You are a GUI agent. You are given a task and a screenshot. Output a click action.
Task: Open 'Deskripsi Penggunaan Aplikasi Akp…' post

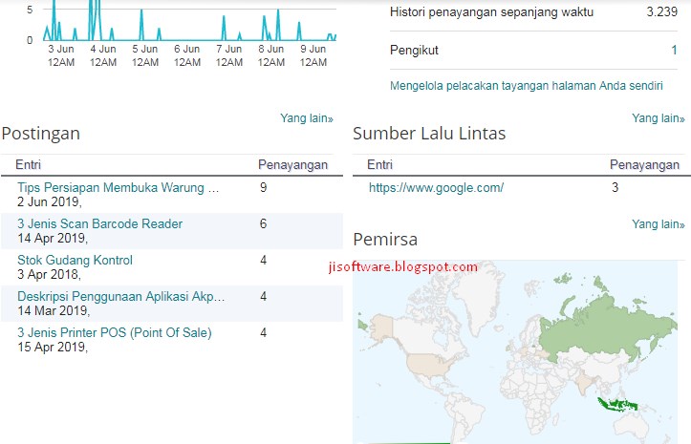tap(120, 296)
